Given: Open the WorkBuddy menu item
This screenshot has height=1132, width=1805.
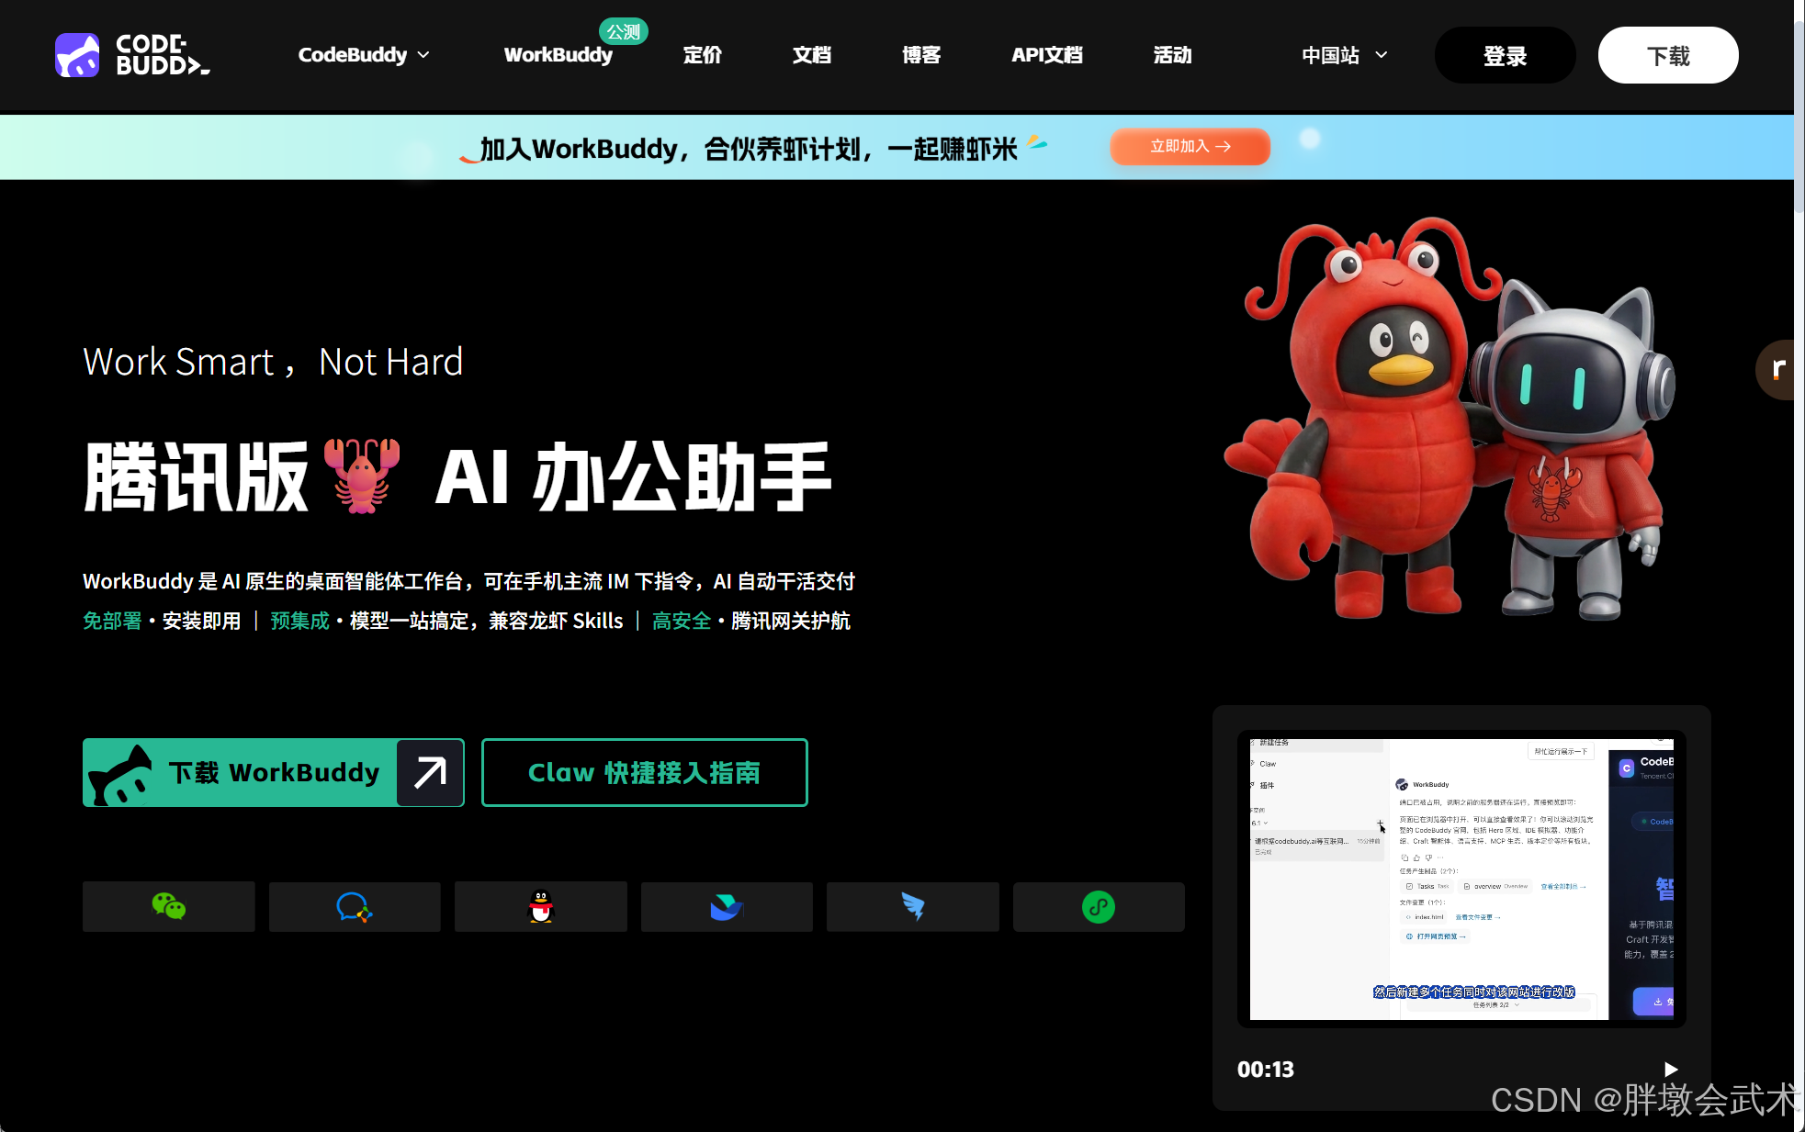Looking at the screenshot, I should pyautogui.click(x=558, y=55).
